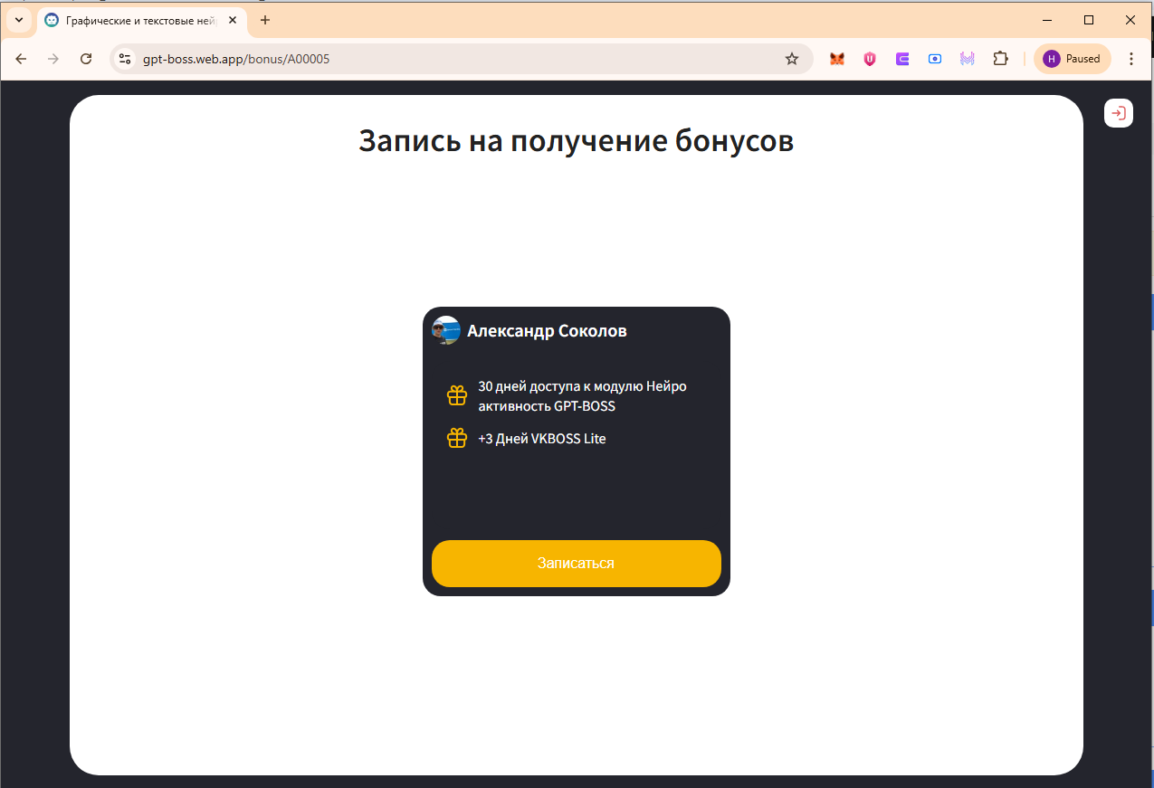Viewport: 1154px width, 788px height.
Task: Click the text +3 Дней VKBOSS Lite
Action: tap(542, 439)
